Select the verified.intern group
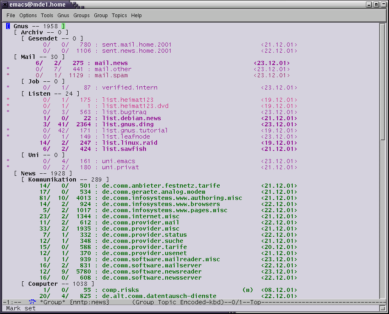Viewport: 389px width, 314px height. pos(130,87)
